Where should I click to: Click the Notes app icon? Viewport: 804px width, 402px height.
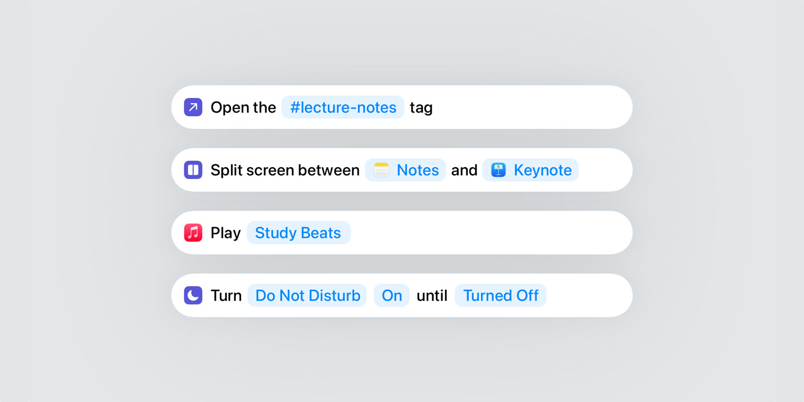(x=381, y=170)
